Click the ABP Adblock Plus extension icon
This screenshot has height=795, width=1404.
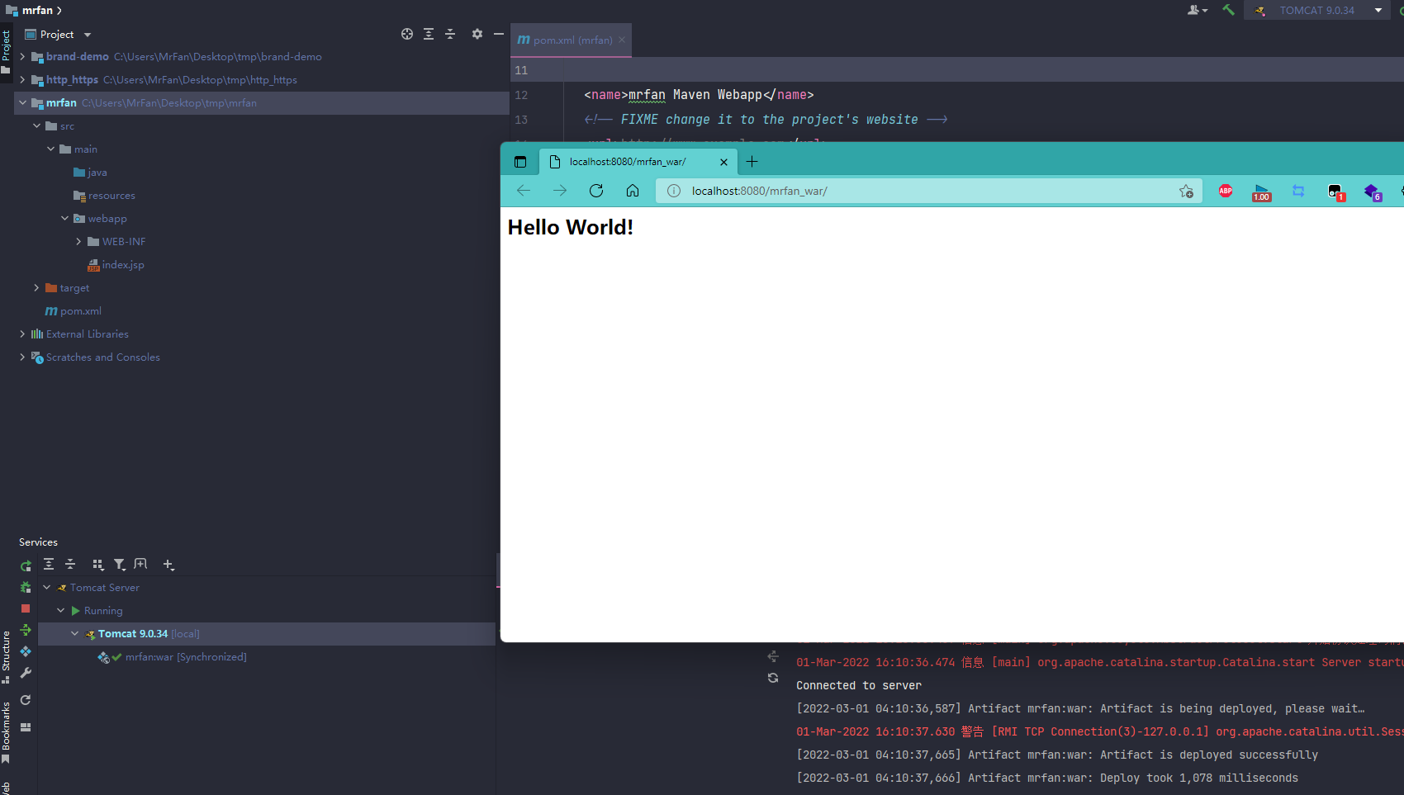click(1226, 191)
